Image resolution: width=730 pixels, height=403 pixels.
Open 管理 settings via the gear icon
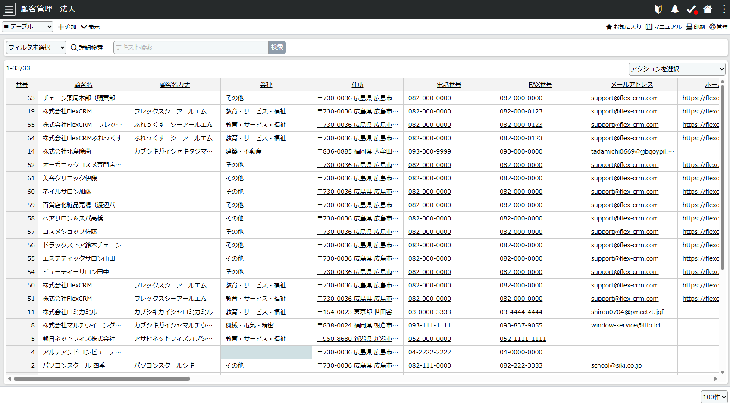click(x=718, y=26)
